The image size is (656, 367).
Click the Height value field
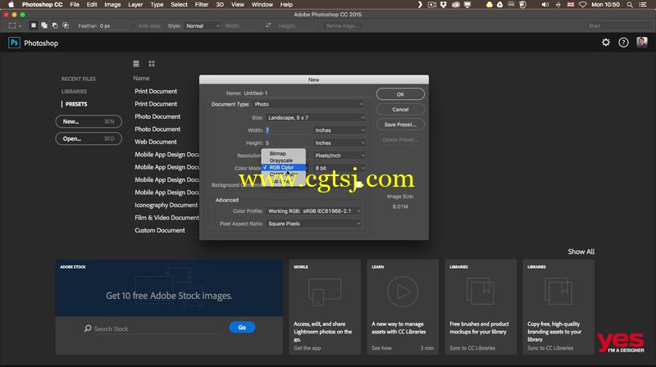coord(288,143)
